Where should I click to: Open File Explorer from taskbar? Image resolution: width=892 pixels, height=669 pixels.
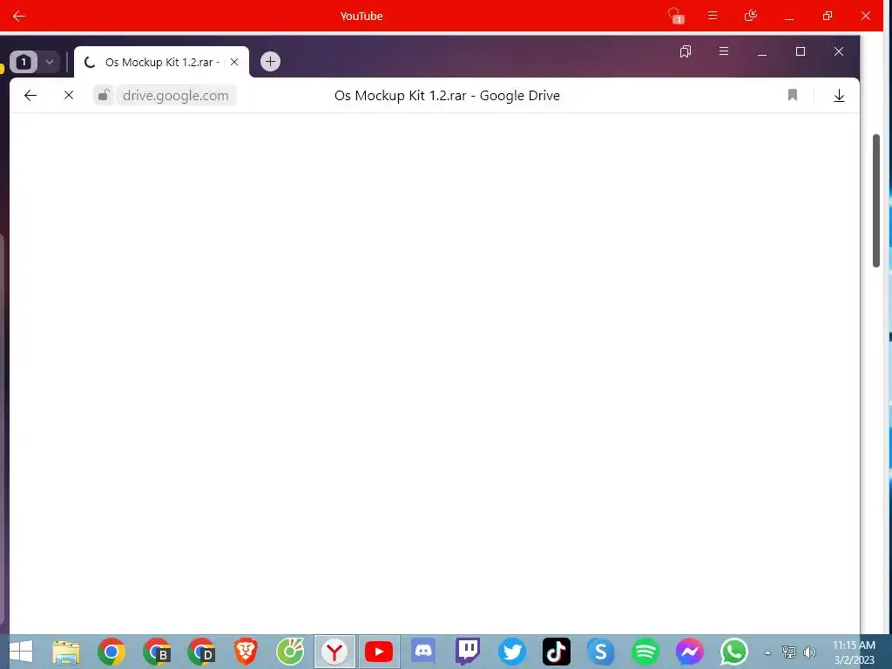[x=66, y=652]
